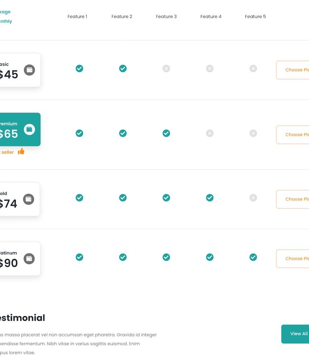Click the Platinum plan wallet icon
The image size is (309, 363).
(x=29, y=259)
